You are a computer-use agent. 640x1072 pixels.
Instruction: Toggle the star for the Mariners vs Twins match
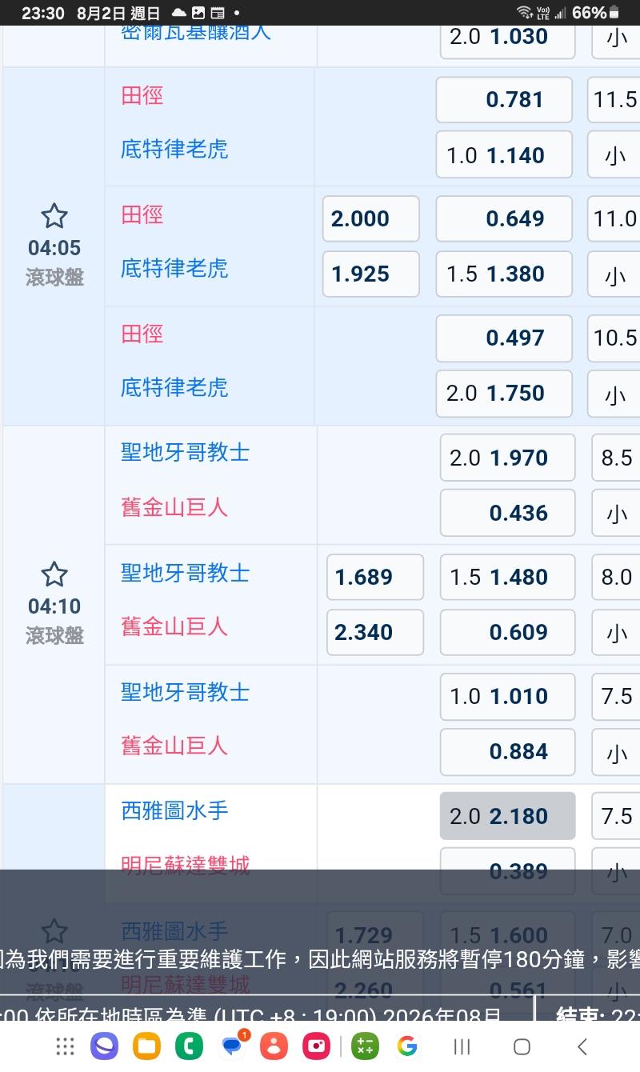point(54,931)
